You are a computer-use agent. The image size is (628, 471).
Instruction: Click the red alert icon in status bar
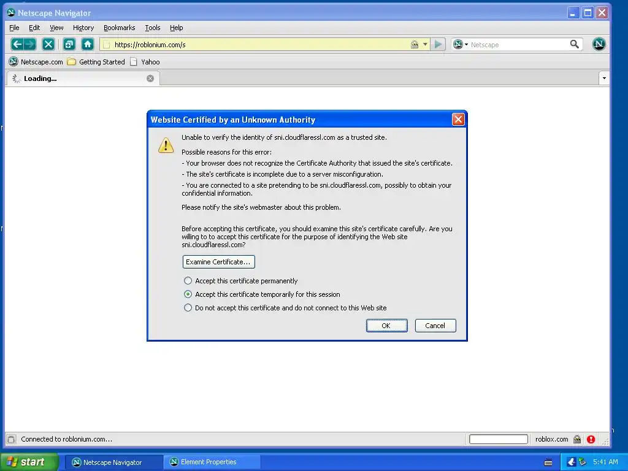click(591, 439)
